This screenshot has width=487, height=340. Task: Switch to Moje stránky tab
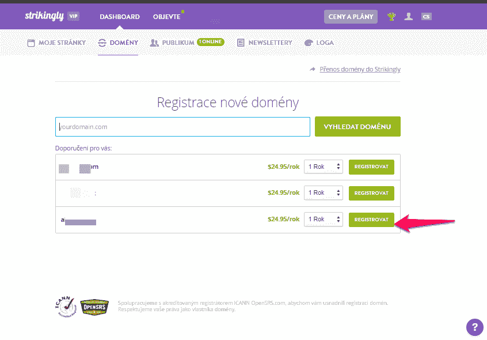click(56, 43)
